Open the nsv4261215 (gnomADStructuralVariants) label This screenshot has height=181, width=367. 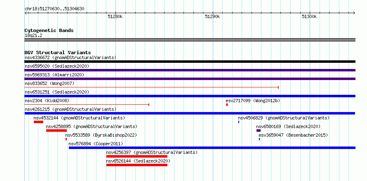point(71,109)
